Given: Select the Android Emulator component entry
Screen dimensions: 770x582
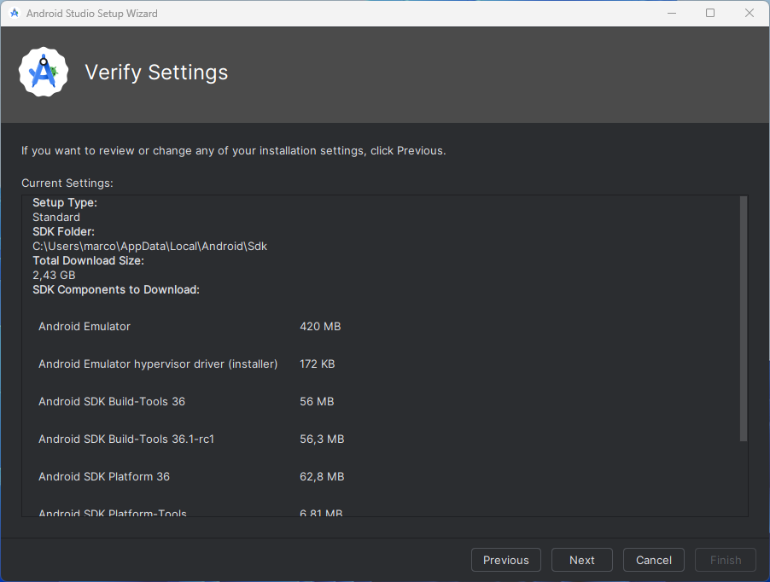Looking at the screenshot, I should click(x=84, y=326).
